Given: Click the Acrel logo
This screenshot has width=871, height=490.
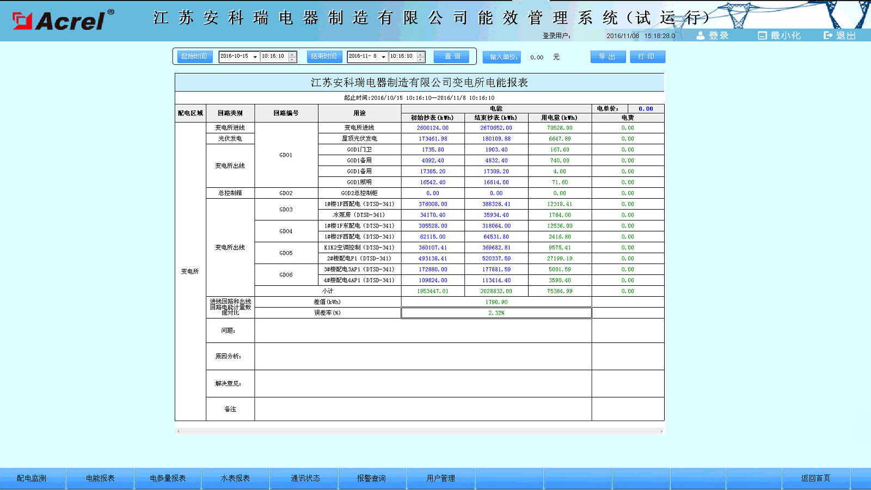Looking at the screenshot, I should click(x=63, y=21).
